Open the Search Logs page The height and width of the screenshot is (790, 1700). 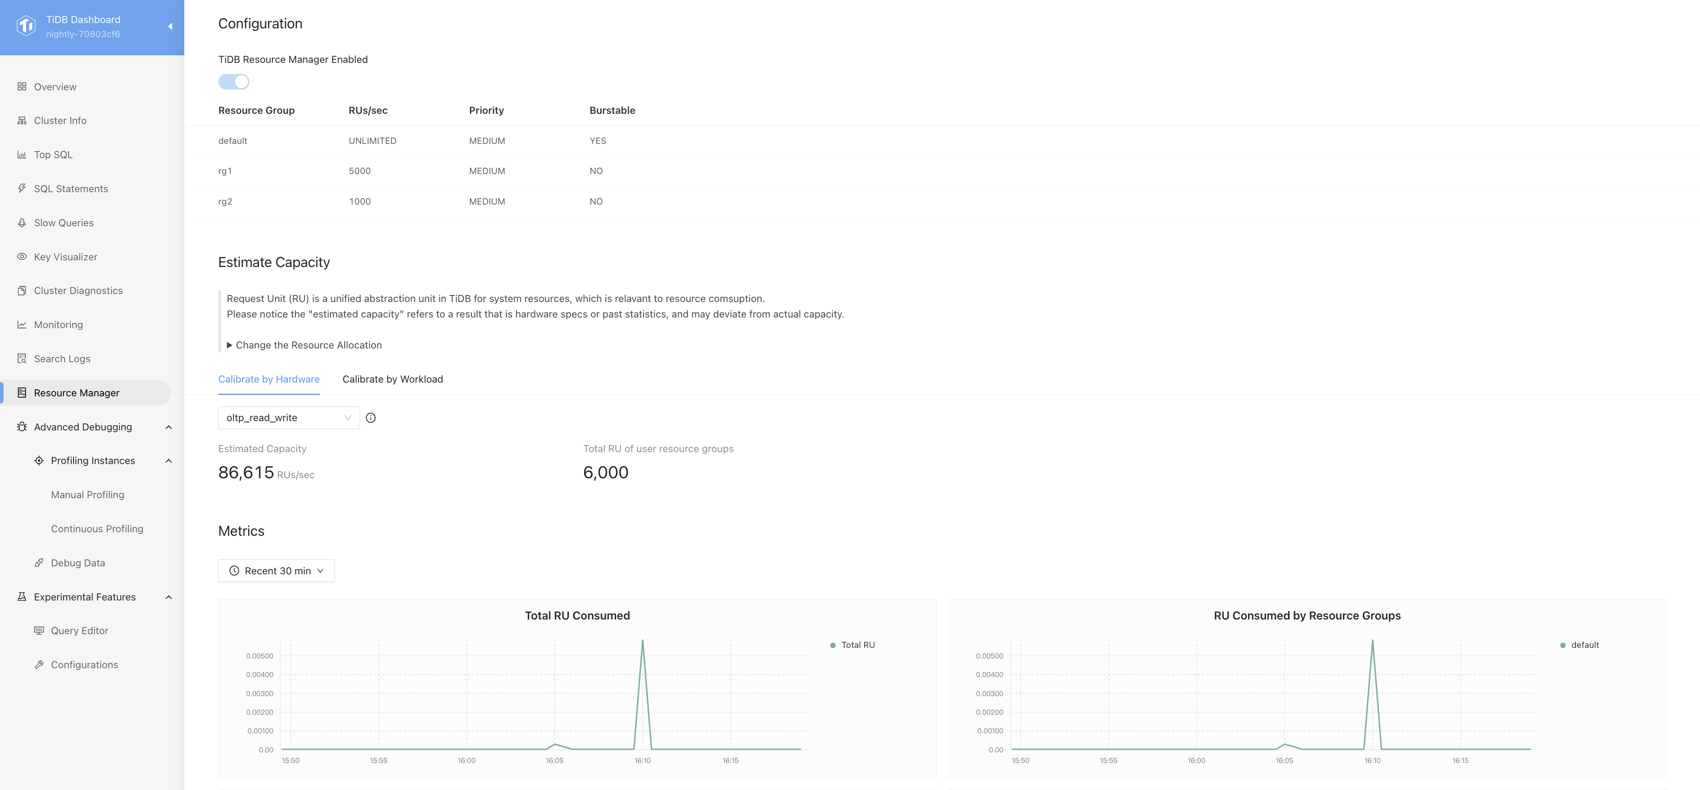click(62, 358)
